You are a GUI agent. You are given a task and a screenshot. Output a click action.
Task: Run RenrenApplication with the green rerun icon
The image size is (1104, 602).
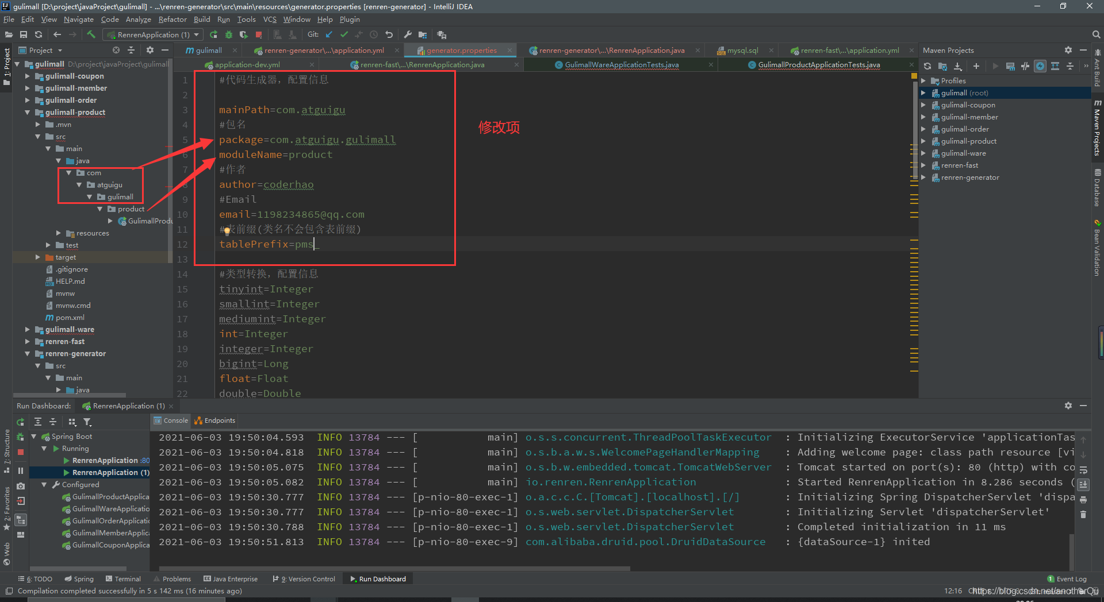click(x=213, y=34)
